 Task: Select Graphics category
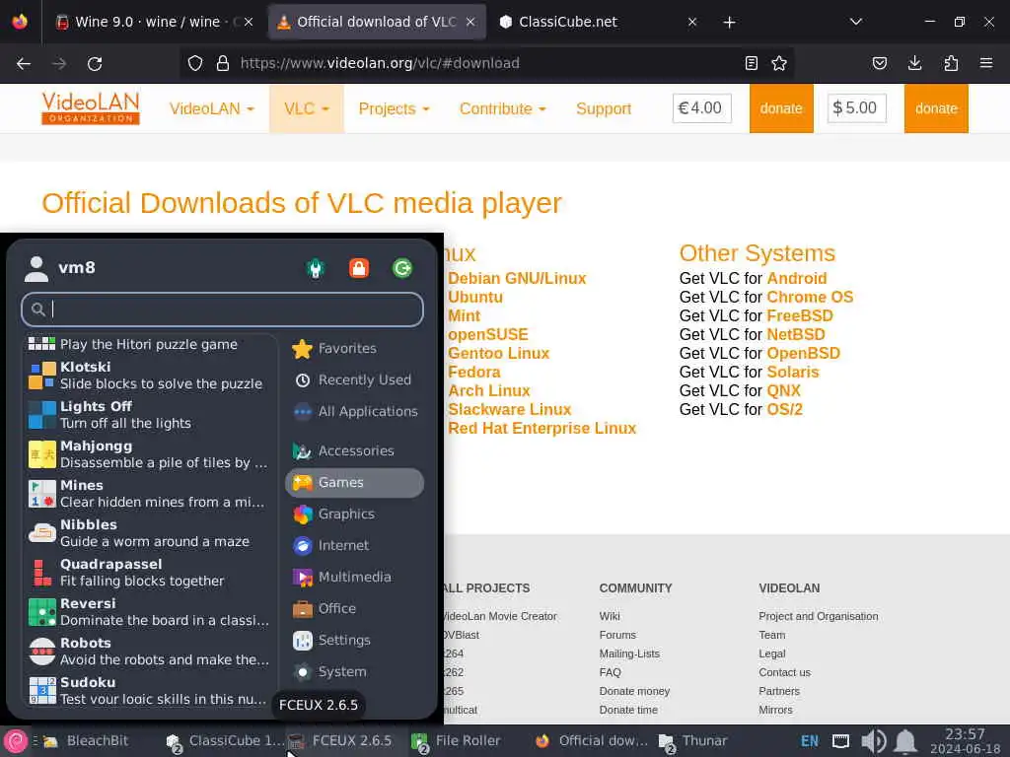tap(354, 514)
